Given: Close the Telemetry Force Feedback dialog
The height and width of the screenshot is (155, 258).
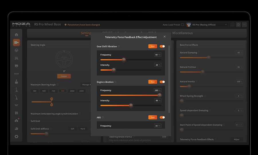Looking at the screenshot, I should tap(165, 37).
